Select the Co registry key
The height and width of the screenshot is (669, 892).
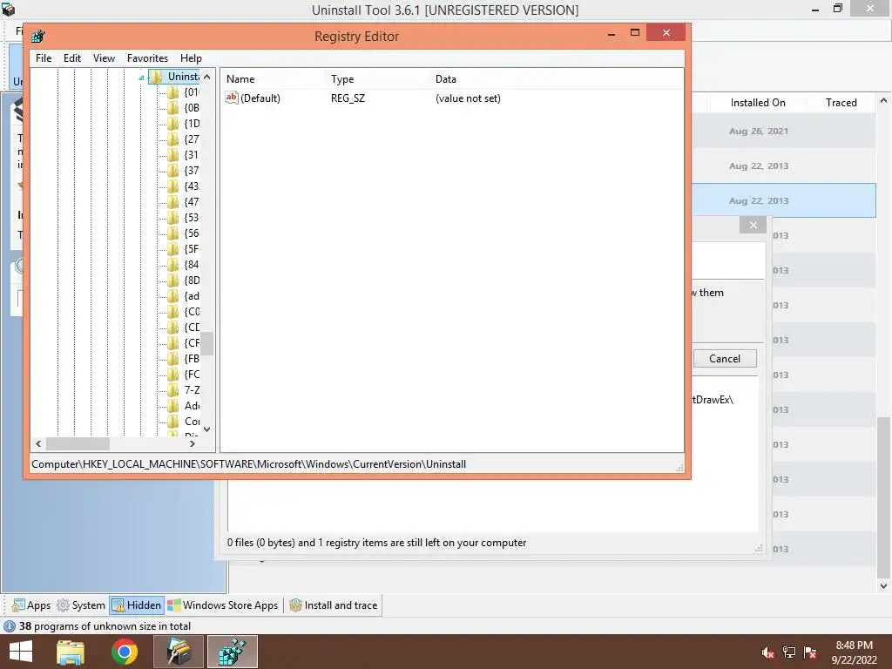click(x=192, y=422)
